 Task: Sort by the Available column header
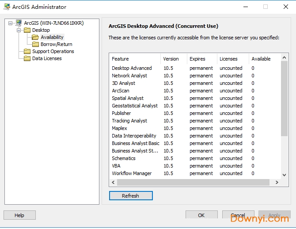pos(265,59)
